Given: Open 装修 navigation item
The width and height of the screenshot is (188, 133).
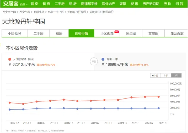Looking at the screenshot, I should click(123, 4).
